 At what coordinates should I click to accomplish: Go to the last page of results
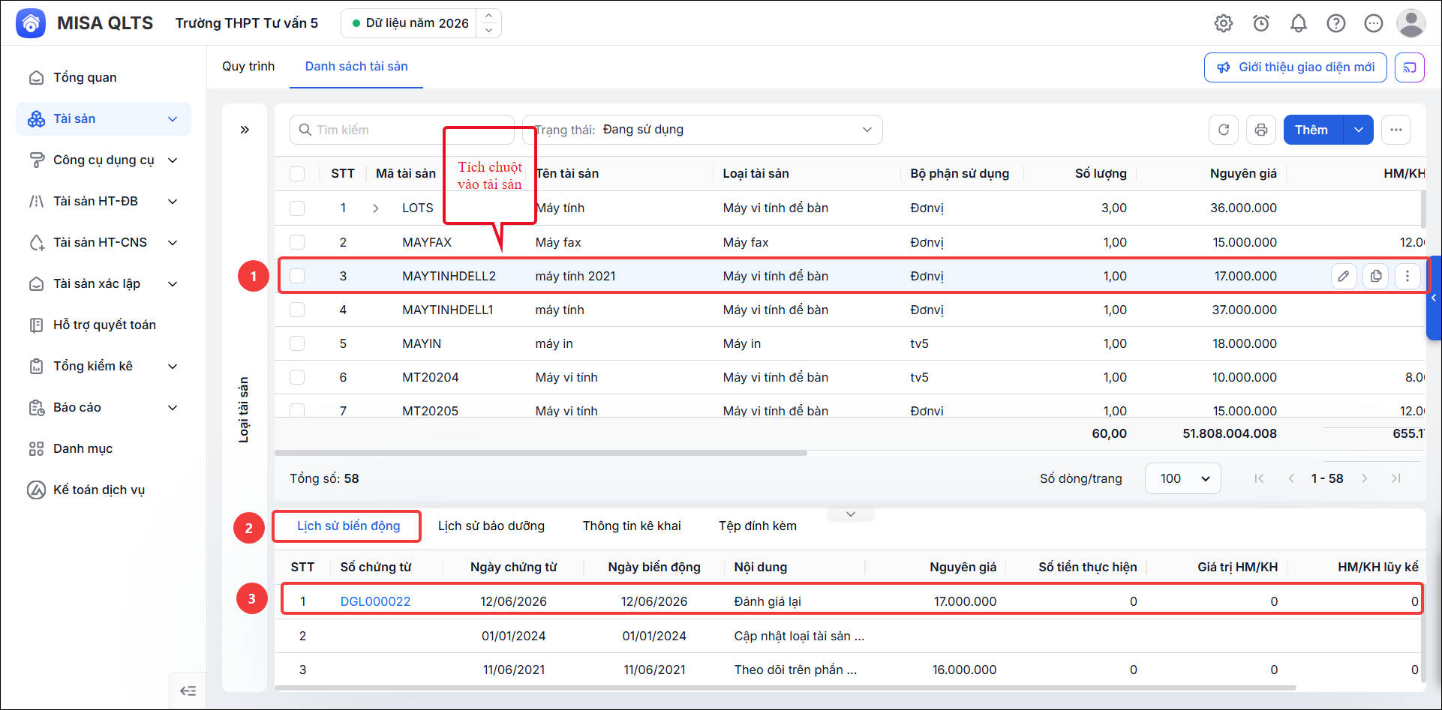tap(1396, 478)
